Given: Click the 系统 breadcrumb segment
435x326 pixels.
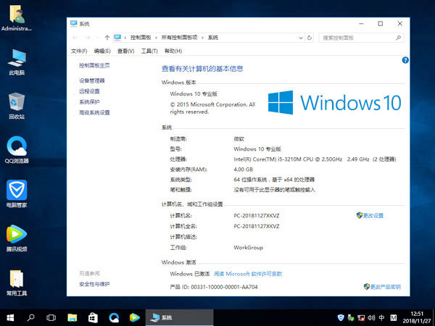Looking at the screenshot, I should pyautogui.click(x=213, y=38).
